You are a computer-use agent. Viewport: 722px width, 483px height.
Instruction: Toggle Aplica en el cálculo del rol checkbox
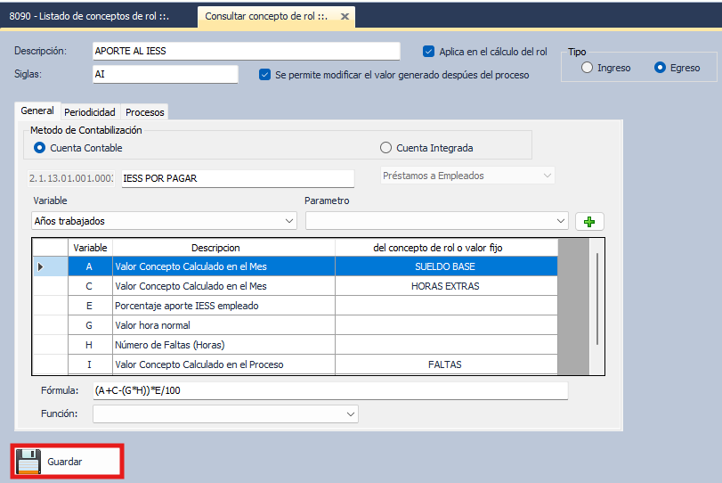click(x=429, y=52)
